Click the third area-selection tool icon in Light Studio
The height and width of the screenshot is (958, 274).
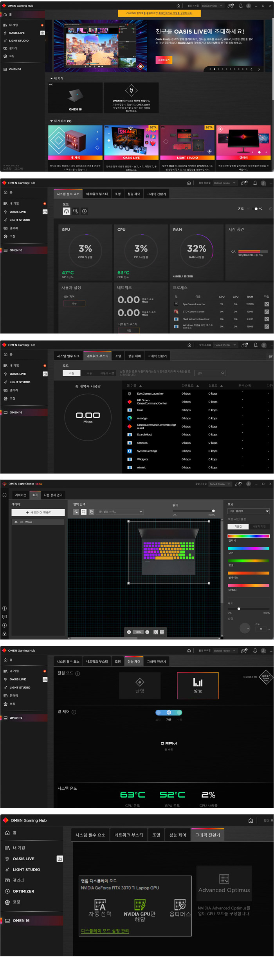tap(91, 512)
